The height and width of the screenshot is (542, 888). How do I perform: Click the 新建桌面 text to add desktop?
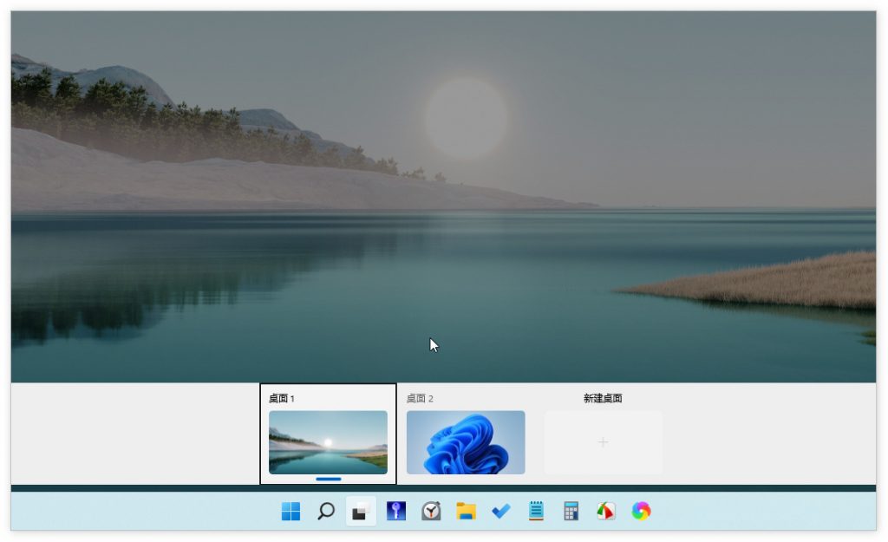point(603,397)
